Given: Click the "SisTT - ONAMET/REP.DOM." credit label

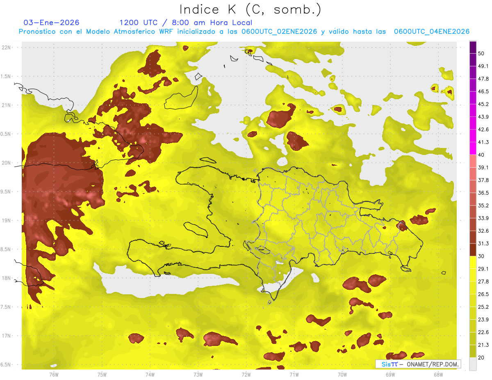Looking at the screenshot, I should tap(419, 364).
